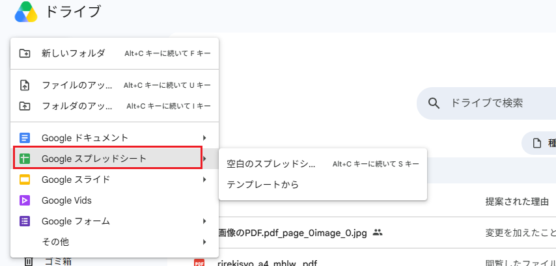Open その他 menu item
Screen dimensions: 556x266
click(115, 243)
